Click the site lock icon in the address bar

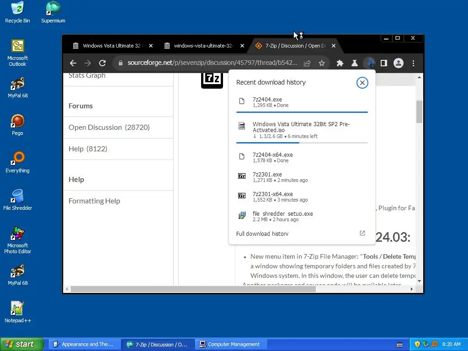121,63
